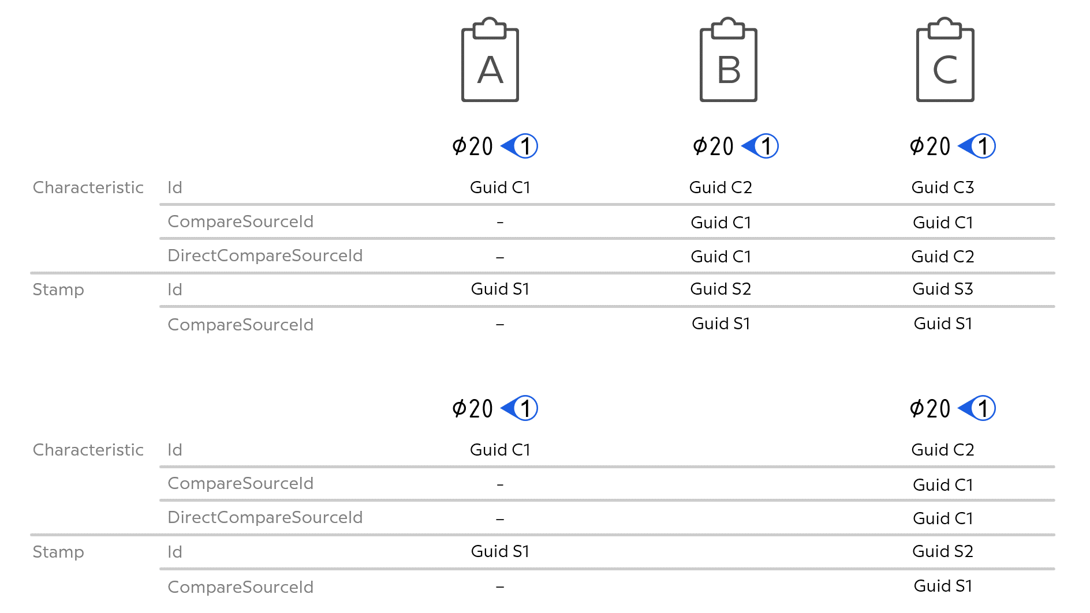Click Guid S2 in the lower table

pyautogui.click(x=943, y=551)
